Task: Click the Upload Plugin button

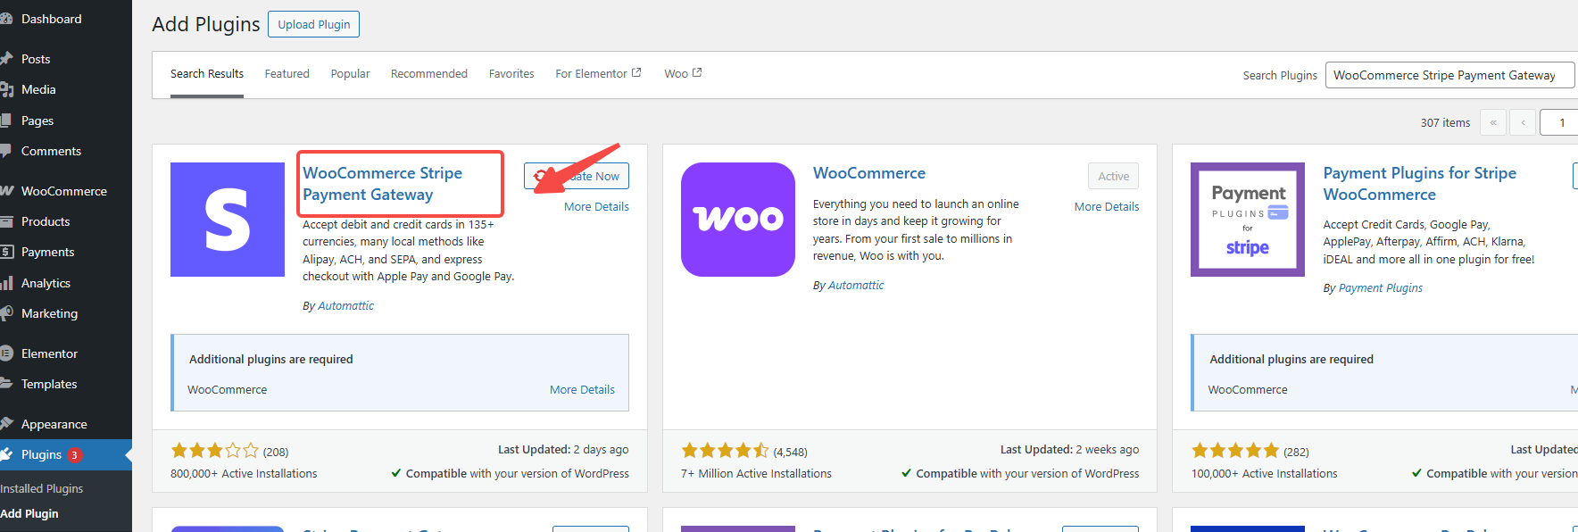Action: pyautogui.click(x=313, y=24)
